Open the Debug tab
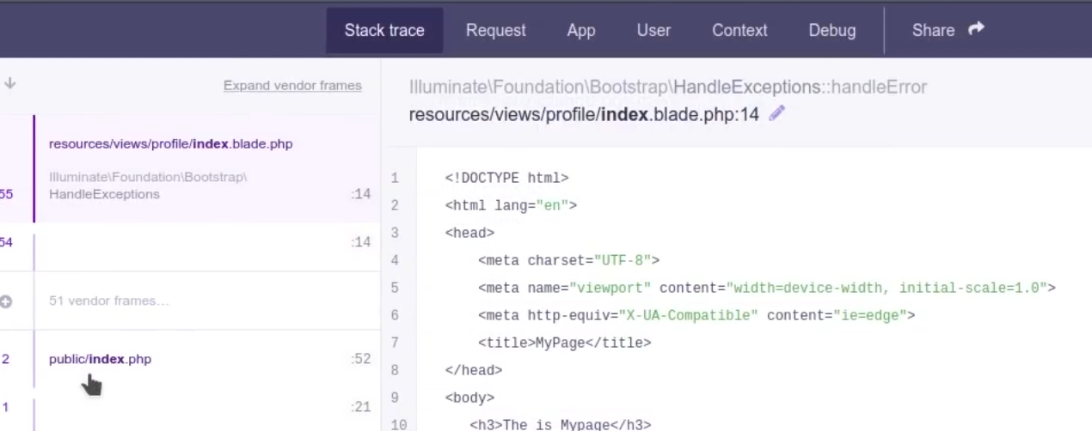 click(x=832, y=30)
